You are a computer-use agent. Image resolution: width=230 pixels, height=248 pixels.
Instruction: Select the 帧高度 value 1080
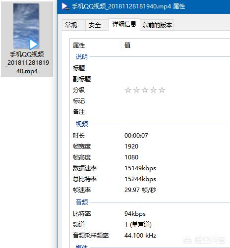point(131,157)
